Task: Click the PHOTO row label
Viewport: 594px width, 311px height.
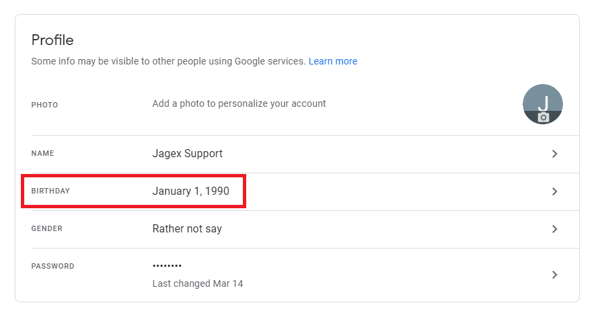Action: pyautogui.click(x=45, y=105)
